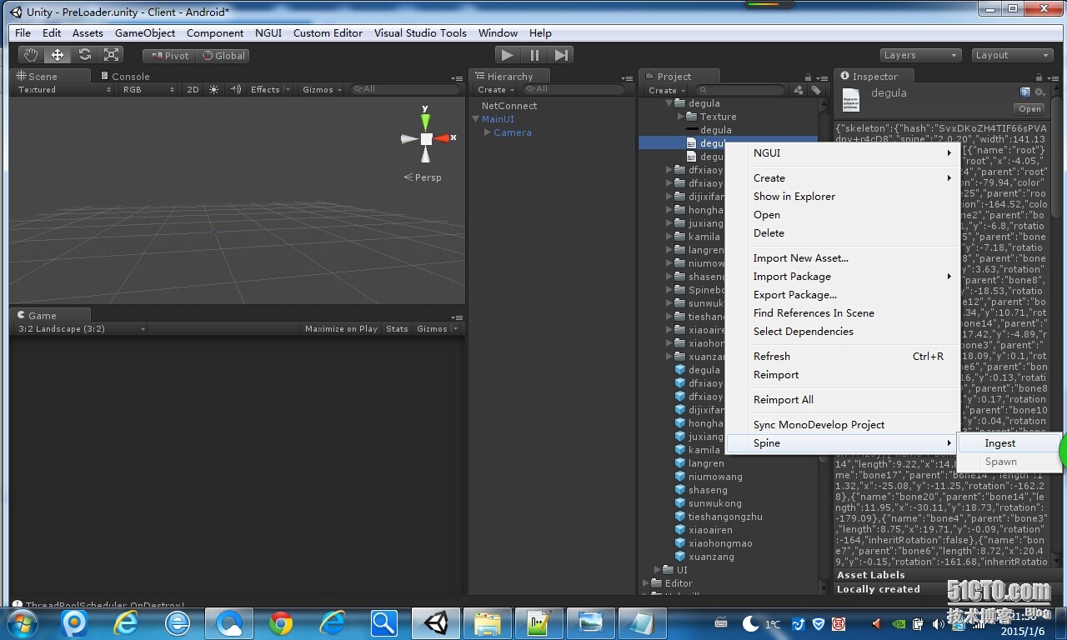Open the Textured draw mode dropdown
1067x640 pixels.
click(x=63, y=89)
